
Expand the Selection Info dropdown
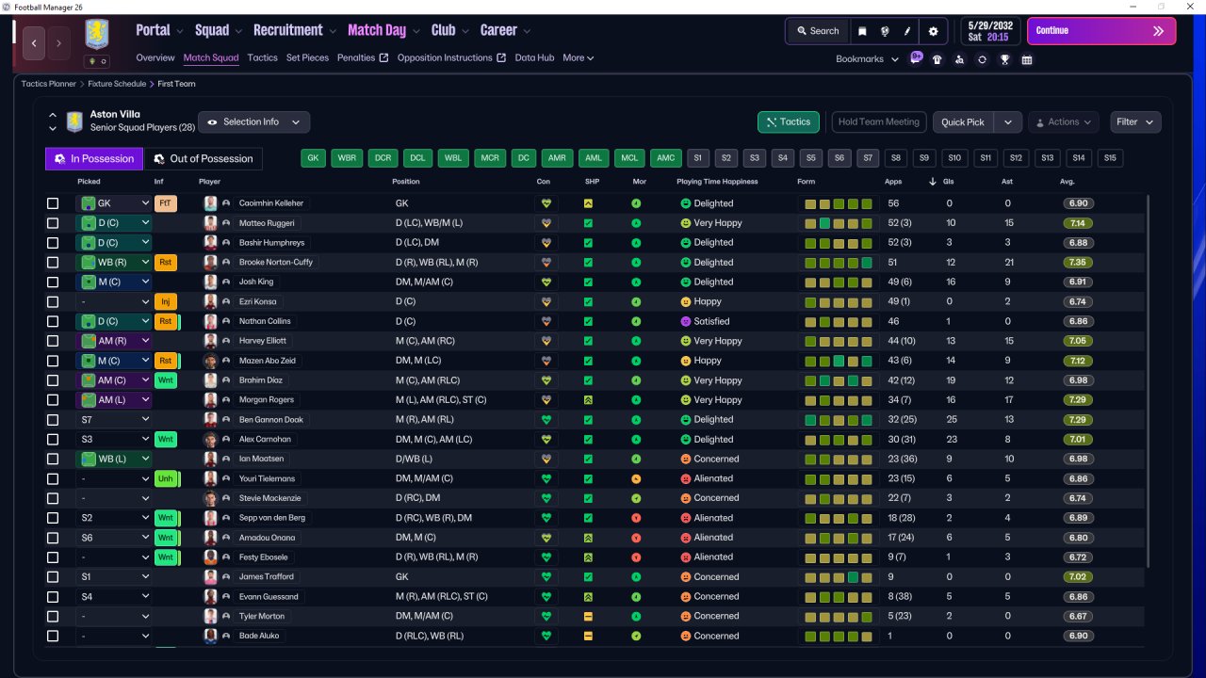tap(254, 122)
